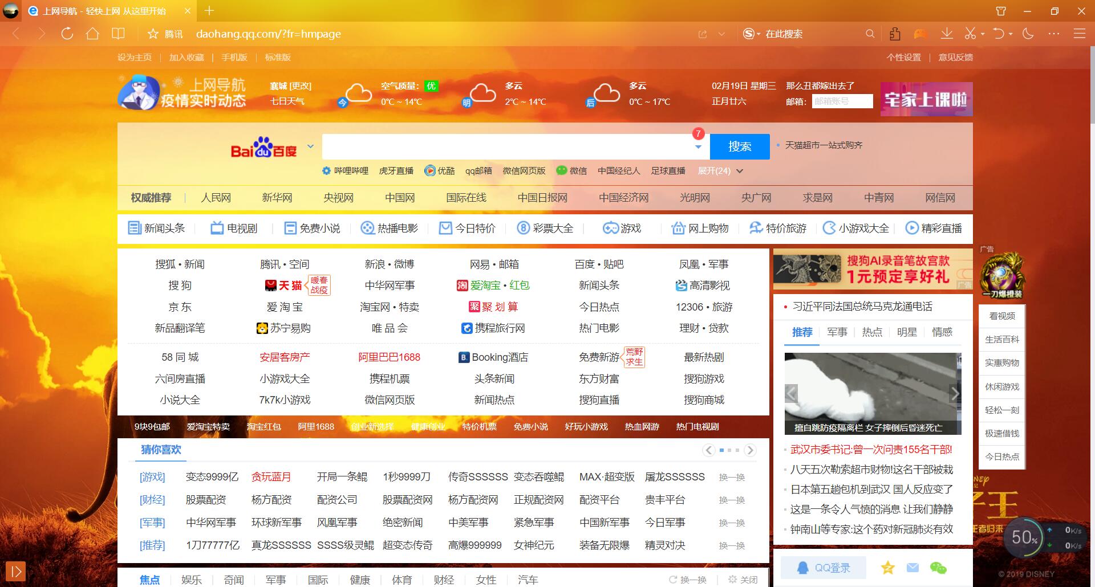This screenshot has width=1095, height=587.
Task: Click the scissors screenshot tool icon
Action: point(970,34)
